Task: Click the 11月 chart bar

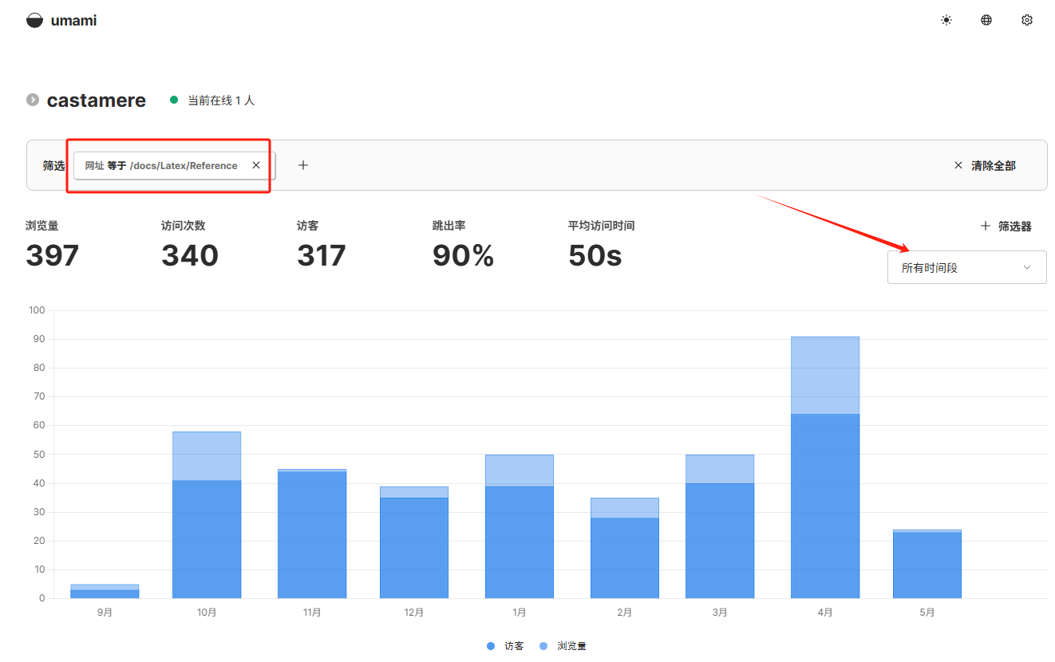Action: click(312, 534)
